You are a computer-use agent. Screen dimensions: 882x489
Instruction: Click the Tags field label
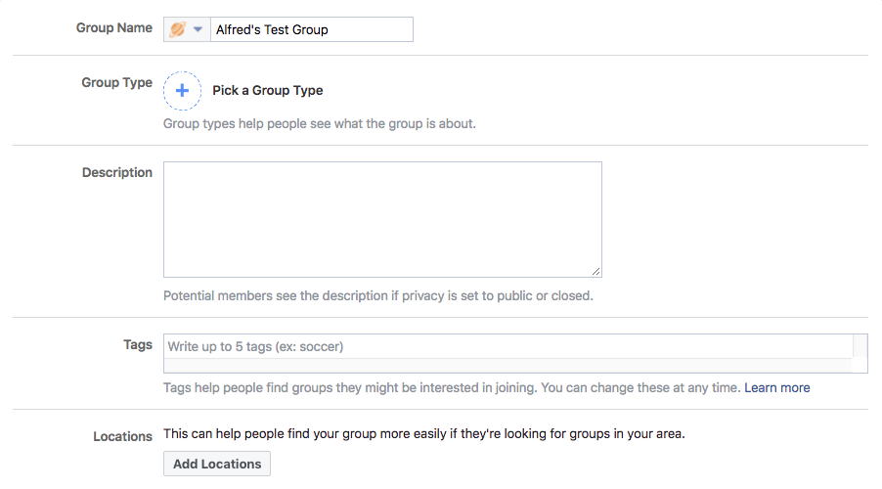[138, 344]
